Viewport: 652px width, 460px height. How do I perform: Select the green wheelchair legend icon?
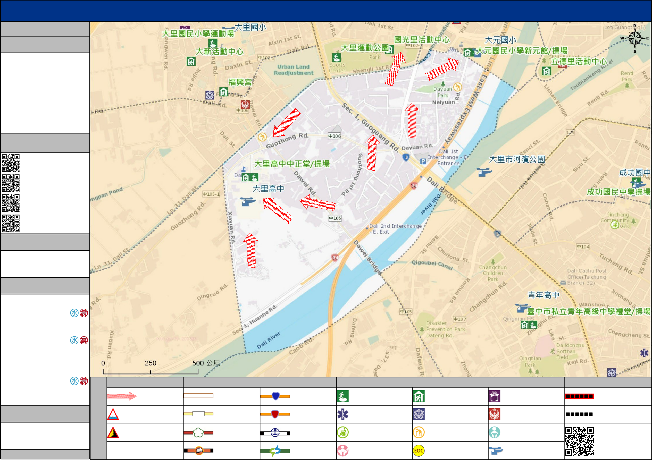[343, 432]
